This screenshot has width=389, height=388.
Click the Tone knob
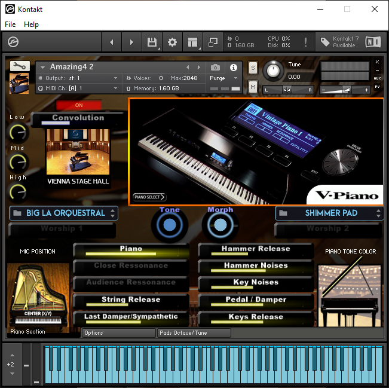pos(170,225)
